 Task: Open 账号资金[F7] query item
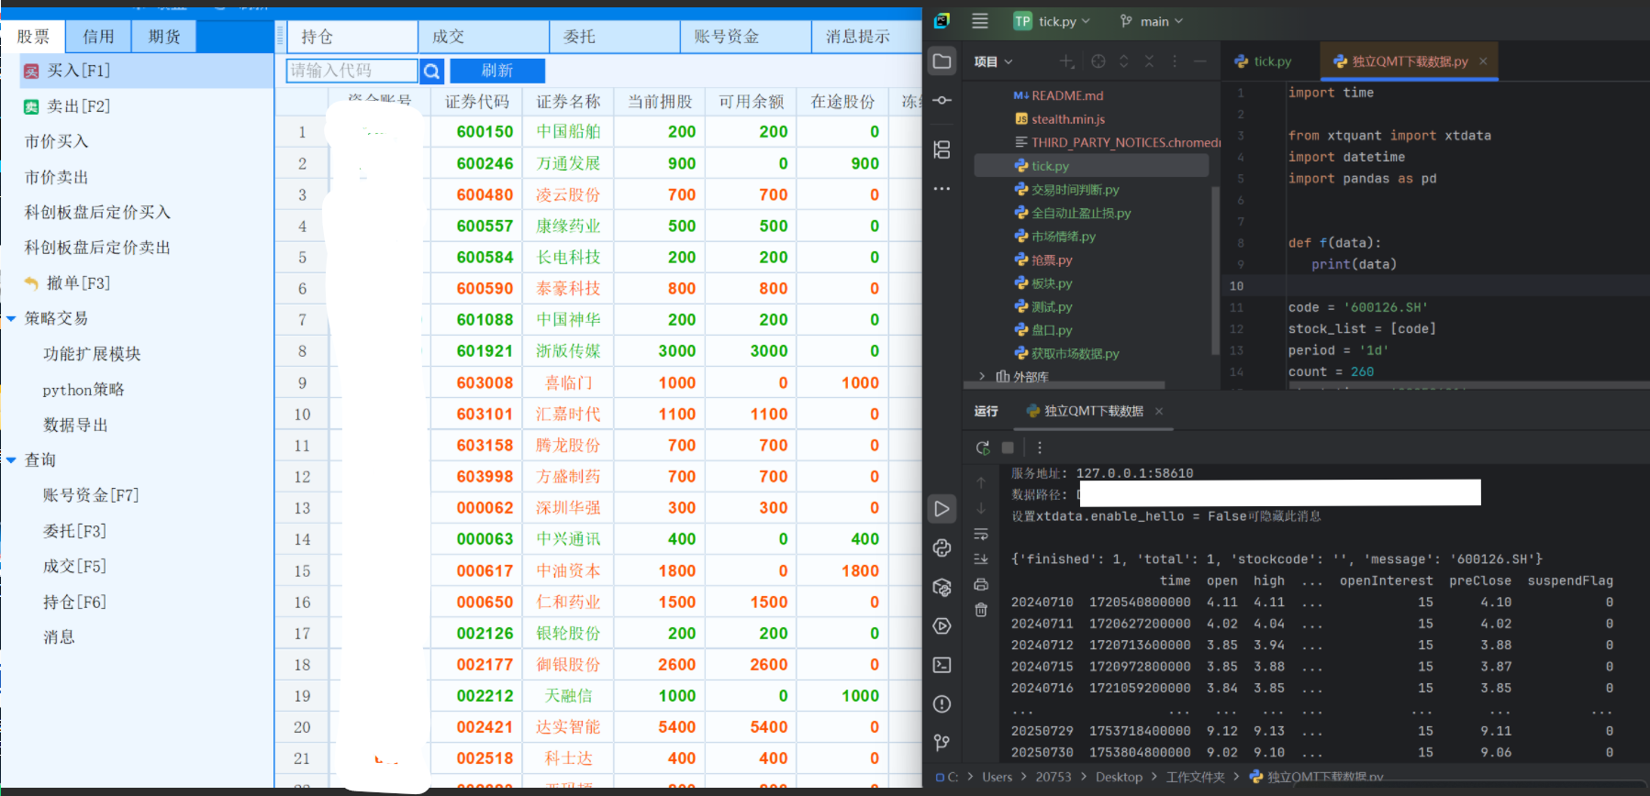coord(90,495)
